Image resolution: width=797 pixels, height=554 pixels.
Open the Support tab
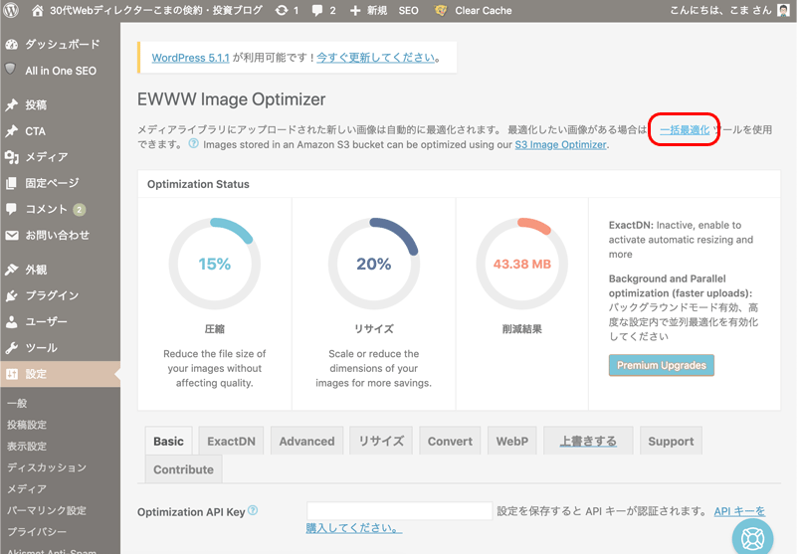pos(671,441)
